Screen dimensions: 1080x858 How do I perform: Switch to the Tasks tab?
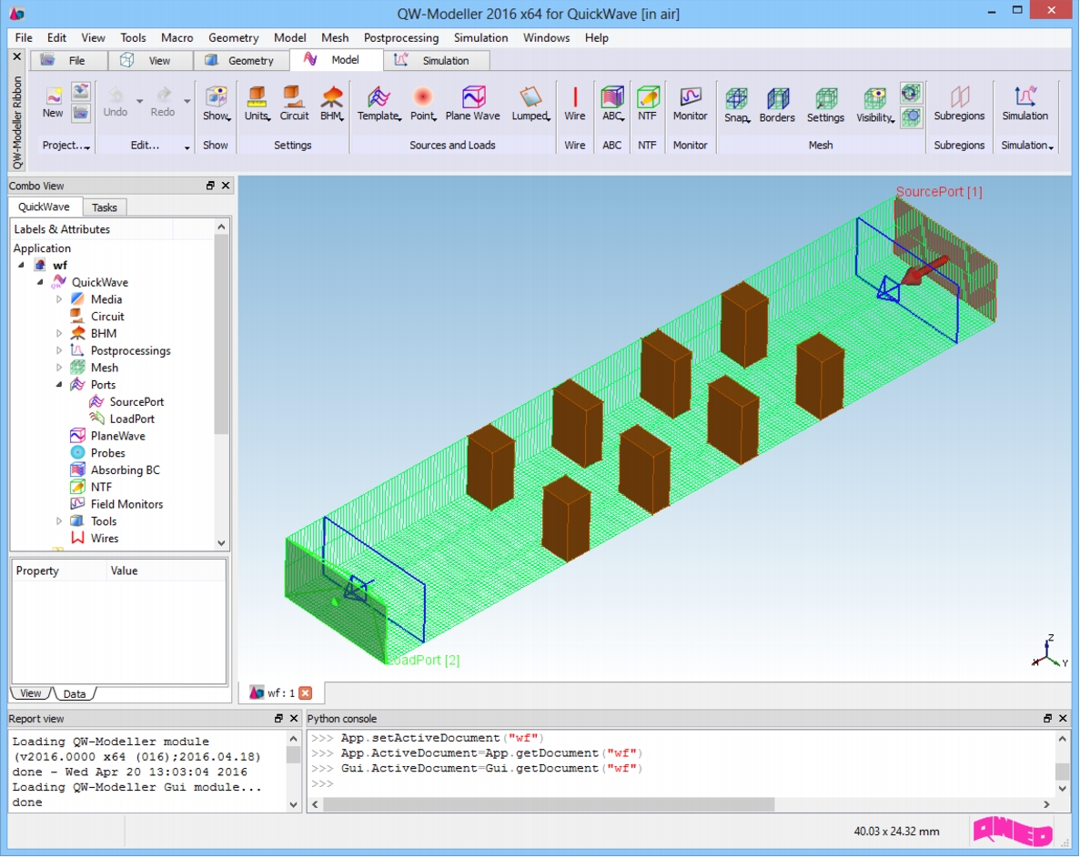click(x=104, y=207)
